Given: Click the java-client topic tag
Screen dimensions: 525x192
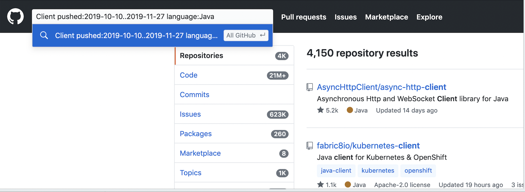Looking at the screenshot, I should (x=336, y=171).
